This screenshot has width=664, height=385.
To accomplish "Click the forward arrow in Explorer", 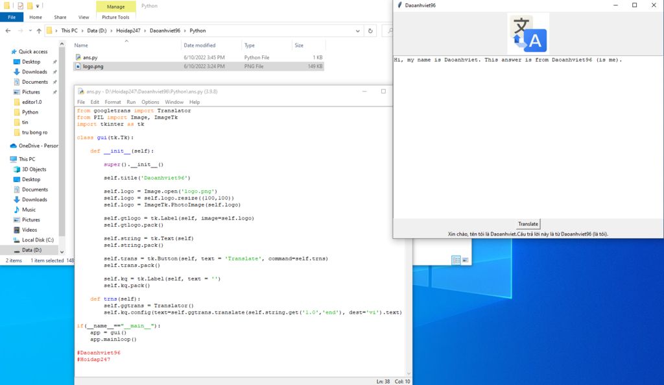I will (x=20, y=31).
